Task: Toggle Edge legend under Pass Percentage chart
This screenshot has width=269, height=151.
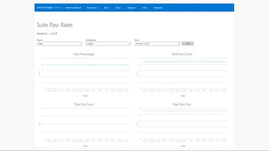Action: (x=84, y=96)
